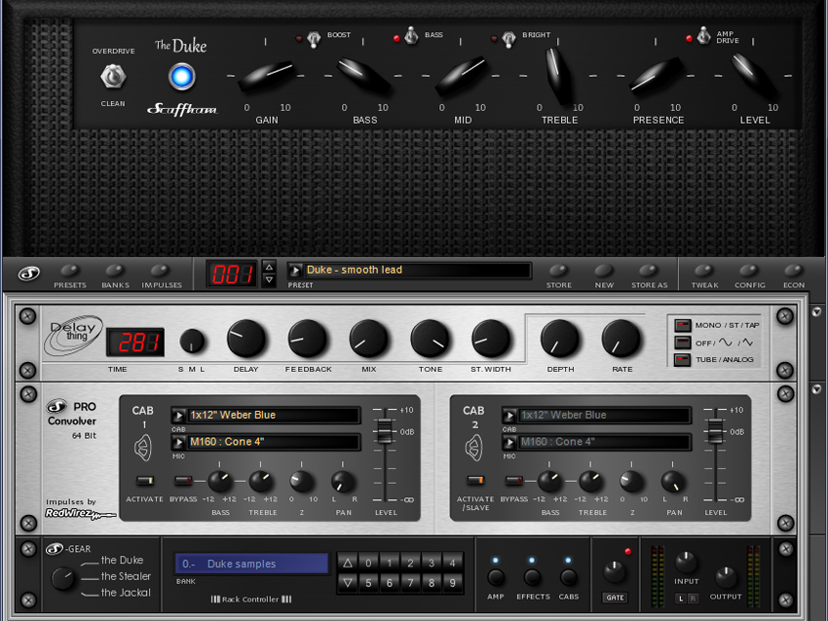Screen dimensions: 828x621
Task: Flip the Overdrive/Clean switch
Action: [x=113, y=77]
